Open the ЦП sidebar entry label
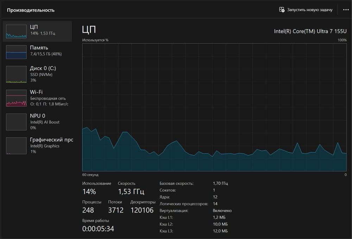 tap(34, 27)
